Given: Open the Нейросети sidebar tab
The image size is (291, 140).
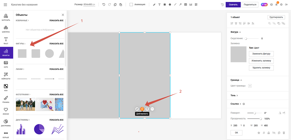Looking at the screenshot, I should tap(6, 76).
